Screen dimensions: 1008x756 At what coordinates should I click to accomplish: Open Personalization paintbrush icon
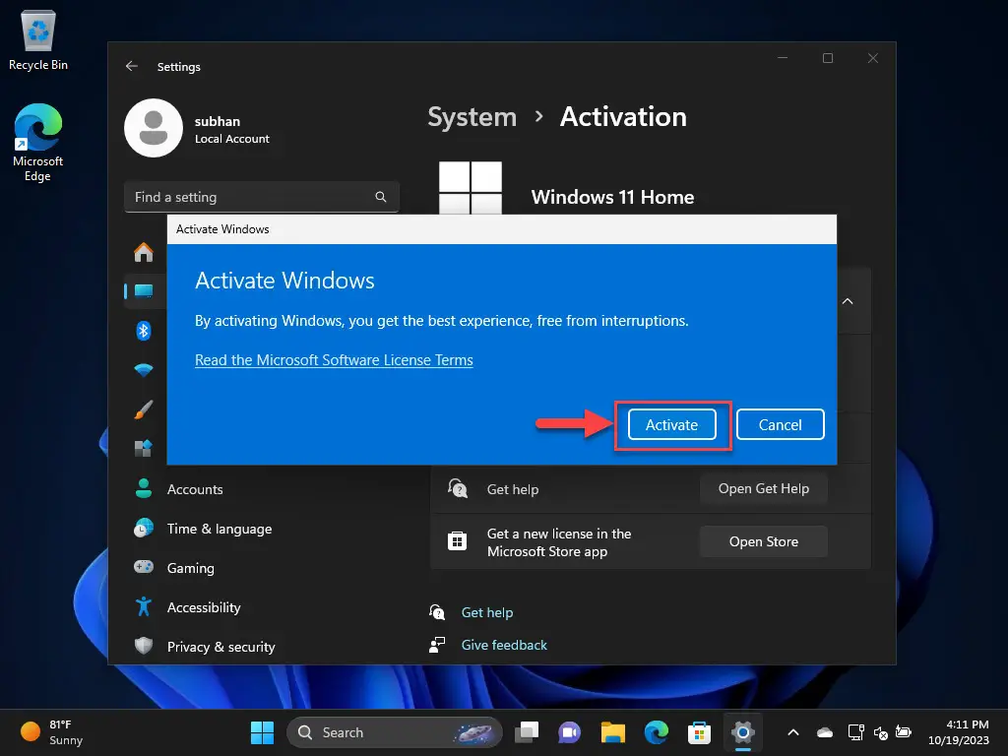tap(144, 409)
